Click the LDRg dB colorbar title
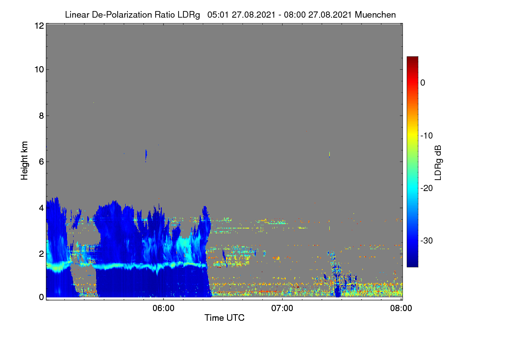 pyautogui.click(x=438, y=161)
